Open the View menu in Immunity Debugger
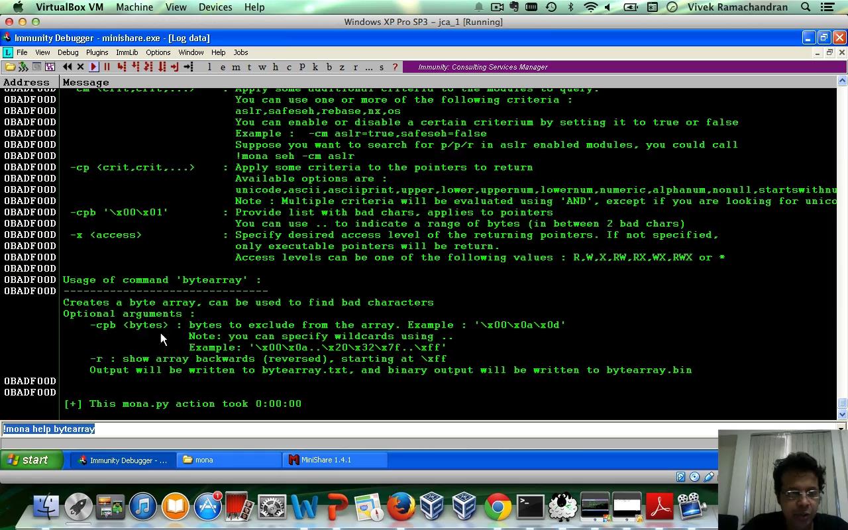This screenshot has height=530, width=848. click(42, 52)
